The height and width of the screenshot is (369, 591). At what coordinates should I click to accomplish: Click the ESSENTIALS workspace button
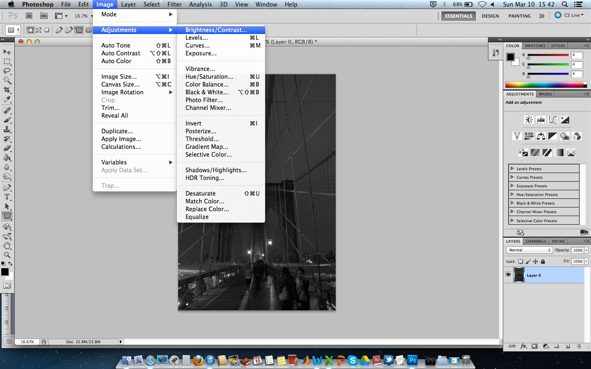coord(458,16)
